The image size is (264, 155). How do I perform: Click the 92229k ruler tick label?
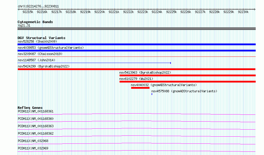tap(229, 12)
